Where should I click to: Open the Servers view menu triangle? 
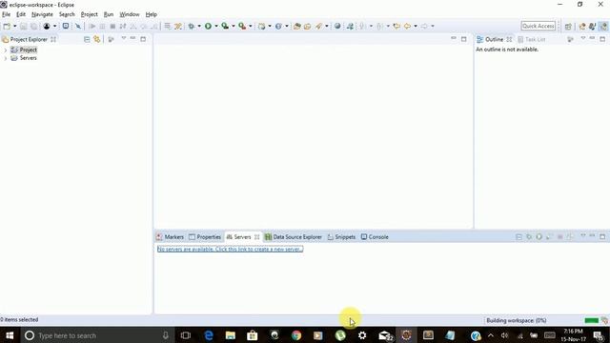[582, 235]
